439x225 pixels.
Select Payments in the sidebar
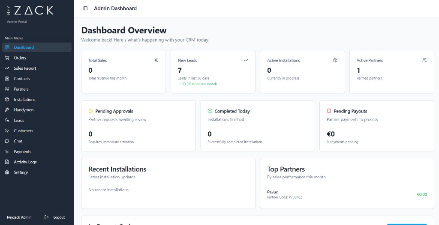coord(37,151)
